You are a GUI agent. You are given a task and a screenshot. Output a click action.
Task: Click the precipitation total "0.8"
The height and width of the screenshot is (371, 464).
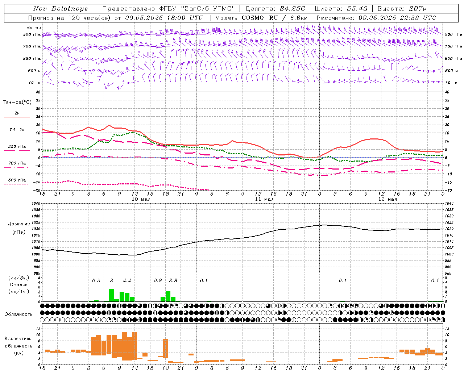(x=158, y=281)
